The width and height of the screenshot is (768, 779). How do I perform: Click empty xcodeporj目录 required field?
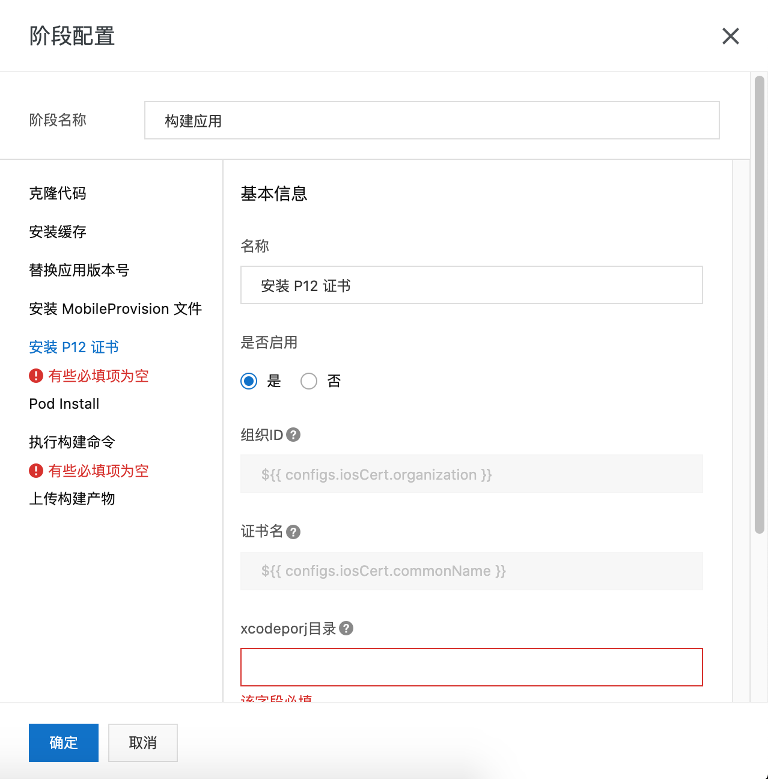point(472,667)
